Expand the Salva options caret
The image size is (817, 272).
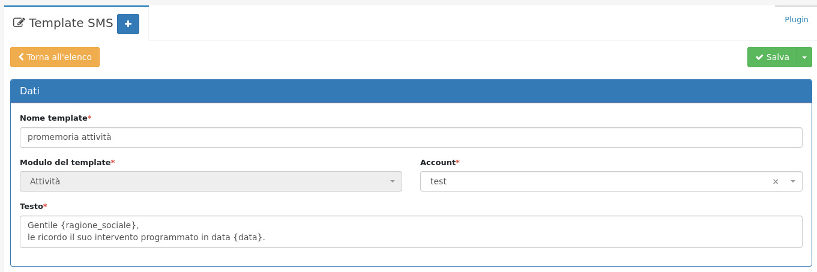(x=804, y=57)
